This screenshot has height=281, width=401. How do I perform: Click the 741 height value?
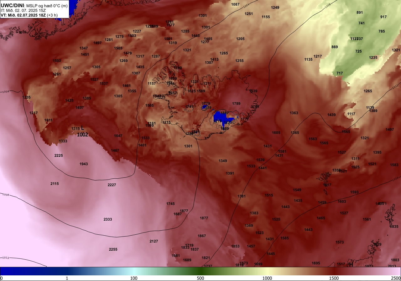(362, 23)
